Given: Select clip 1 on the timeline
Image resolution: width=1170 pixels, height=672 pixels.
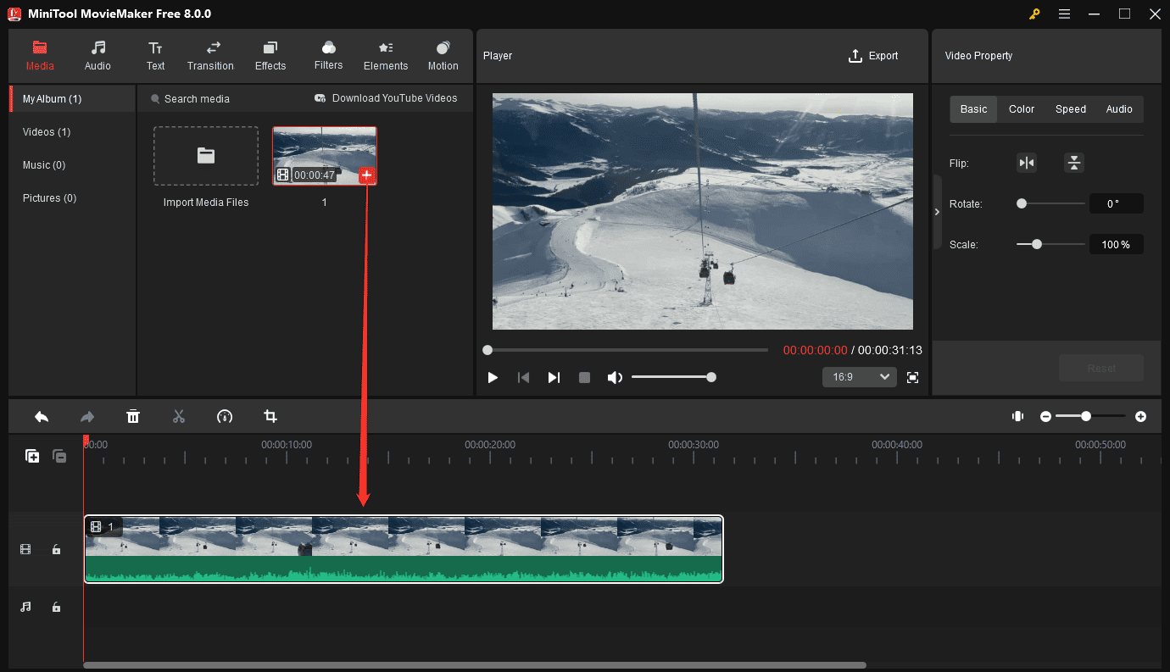Looking at the screenshot, I should tap(404, 549).
